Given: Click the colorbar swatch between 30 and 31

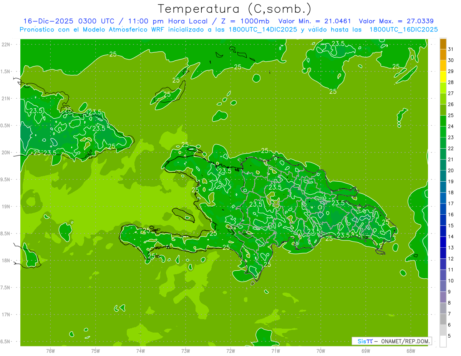Looking at the screenshot, I should tap(443, 55).
